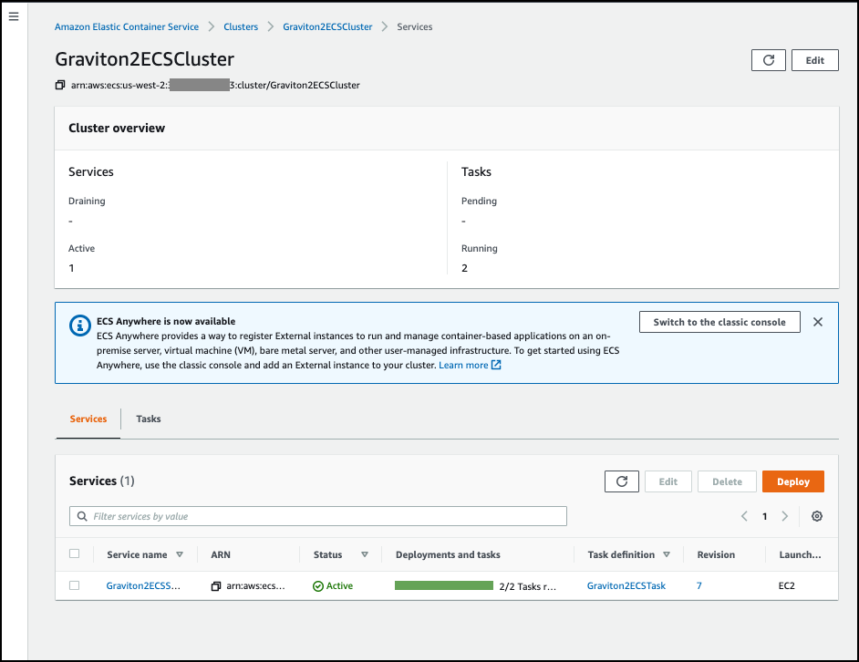Viewport: 859px width, 662px height.
Task: Copy the cluster ARN to clipboard
Action: click(x=60, y=85)
